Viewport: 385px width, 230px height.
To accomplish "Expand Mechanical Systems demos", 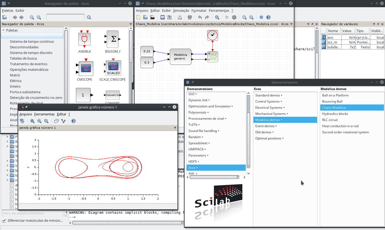I will pos(272,114).
